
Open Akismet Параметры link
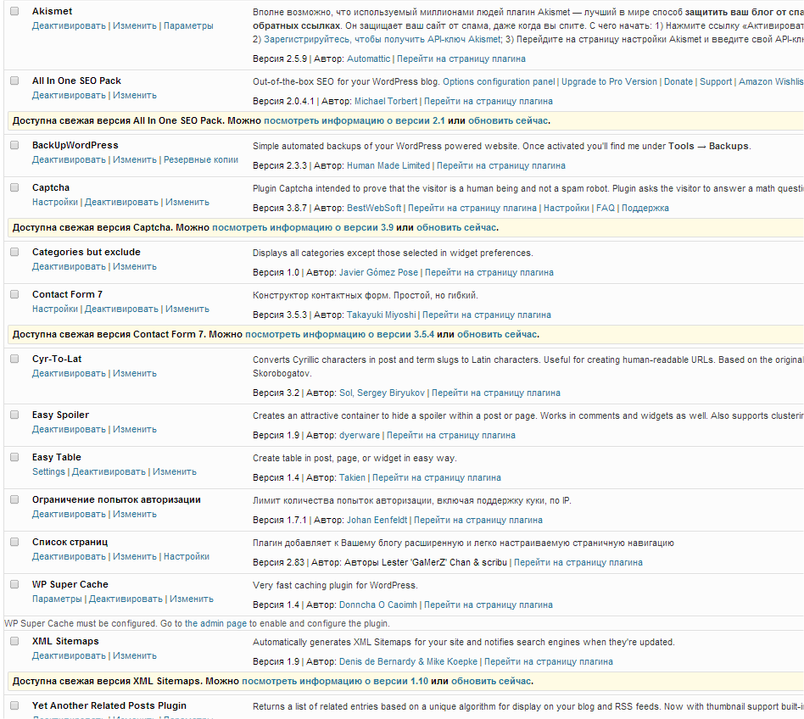pos(188,25)
